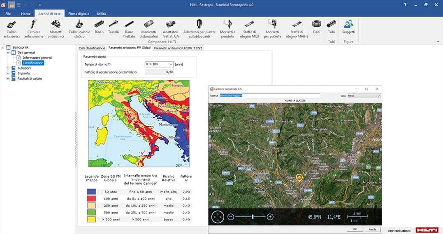Open Collari antisismici component
Screen dimensions: 443x234
coord(12,28)
